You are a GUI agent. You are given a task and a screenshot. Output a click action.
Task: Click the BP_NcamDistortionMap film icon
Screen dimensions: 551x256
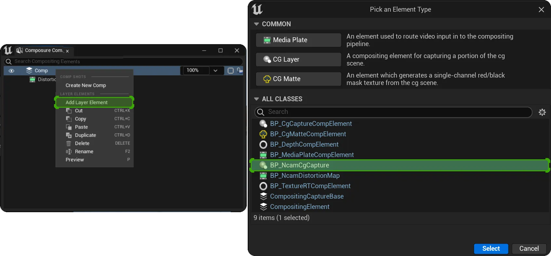pos(263,176)
